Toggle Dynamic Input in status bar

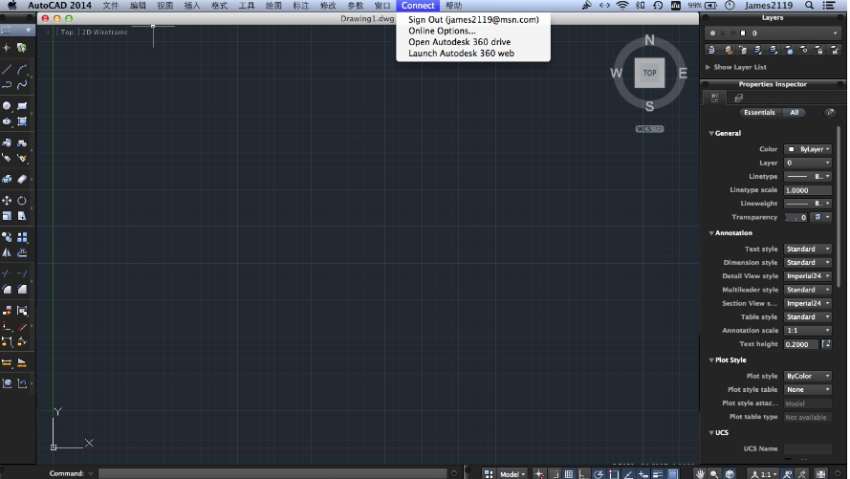[x=643, y=474]
